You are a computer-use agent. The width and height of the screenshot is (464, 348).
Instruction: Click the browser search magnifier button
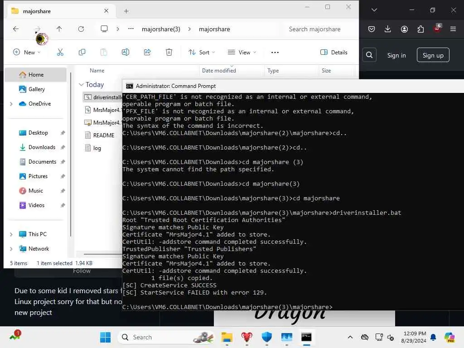[369, 55]
